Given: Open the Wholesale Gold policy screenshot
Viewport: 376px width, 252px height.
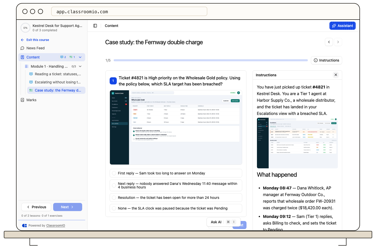Looking at the screenshot, I should click(x=176, y=127).
